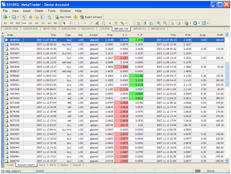
Task: Select the H4 timeframe
Action: point(37,23)
